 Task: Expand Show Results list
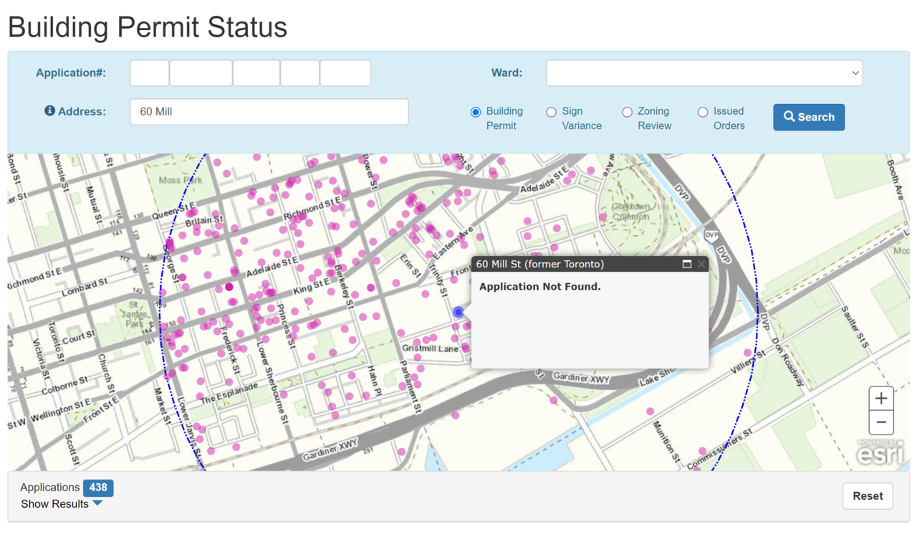[62, 504]
